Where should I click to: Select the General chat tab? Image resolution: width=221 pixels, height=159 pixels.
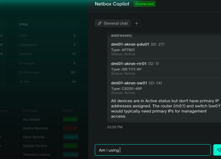113,23
